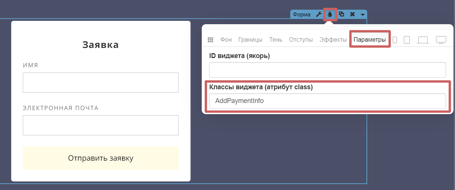
Task: Select the desktop monitor device view
Action: (441, 40)
